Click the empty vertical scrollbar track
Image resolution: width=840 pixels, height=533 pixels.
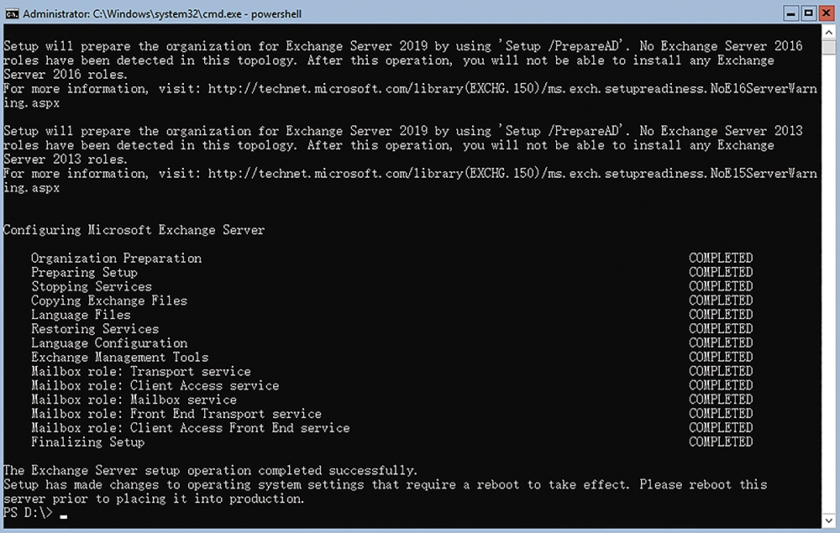pyautogui.click(x=829, y=284)
